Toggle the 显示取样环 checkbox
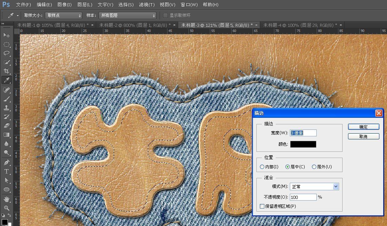Screen dimensions: 387x226 pyautogui.click(x=165, y=15)
